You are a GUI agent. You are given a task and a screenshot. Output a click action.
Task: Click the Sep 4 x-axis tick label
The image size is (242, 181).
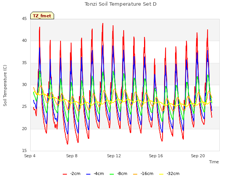pos(30,156)
